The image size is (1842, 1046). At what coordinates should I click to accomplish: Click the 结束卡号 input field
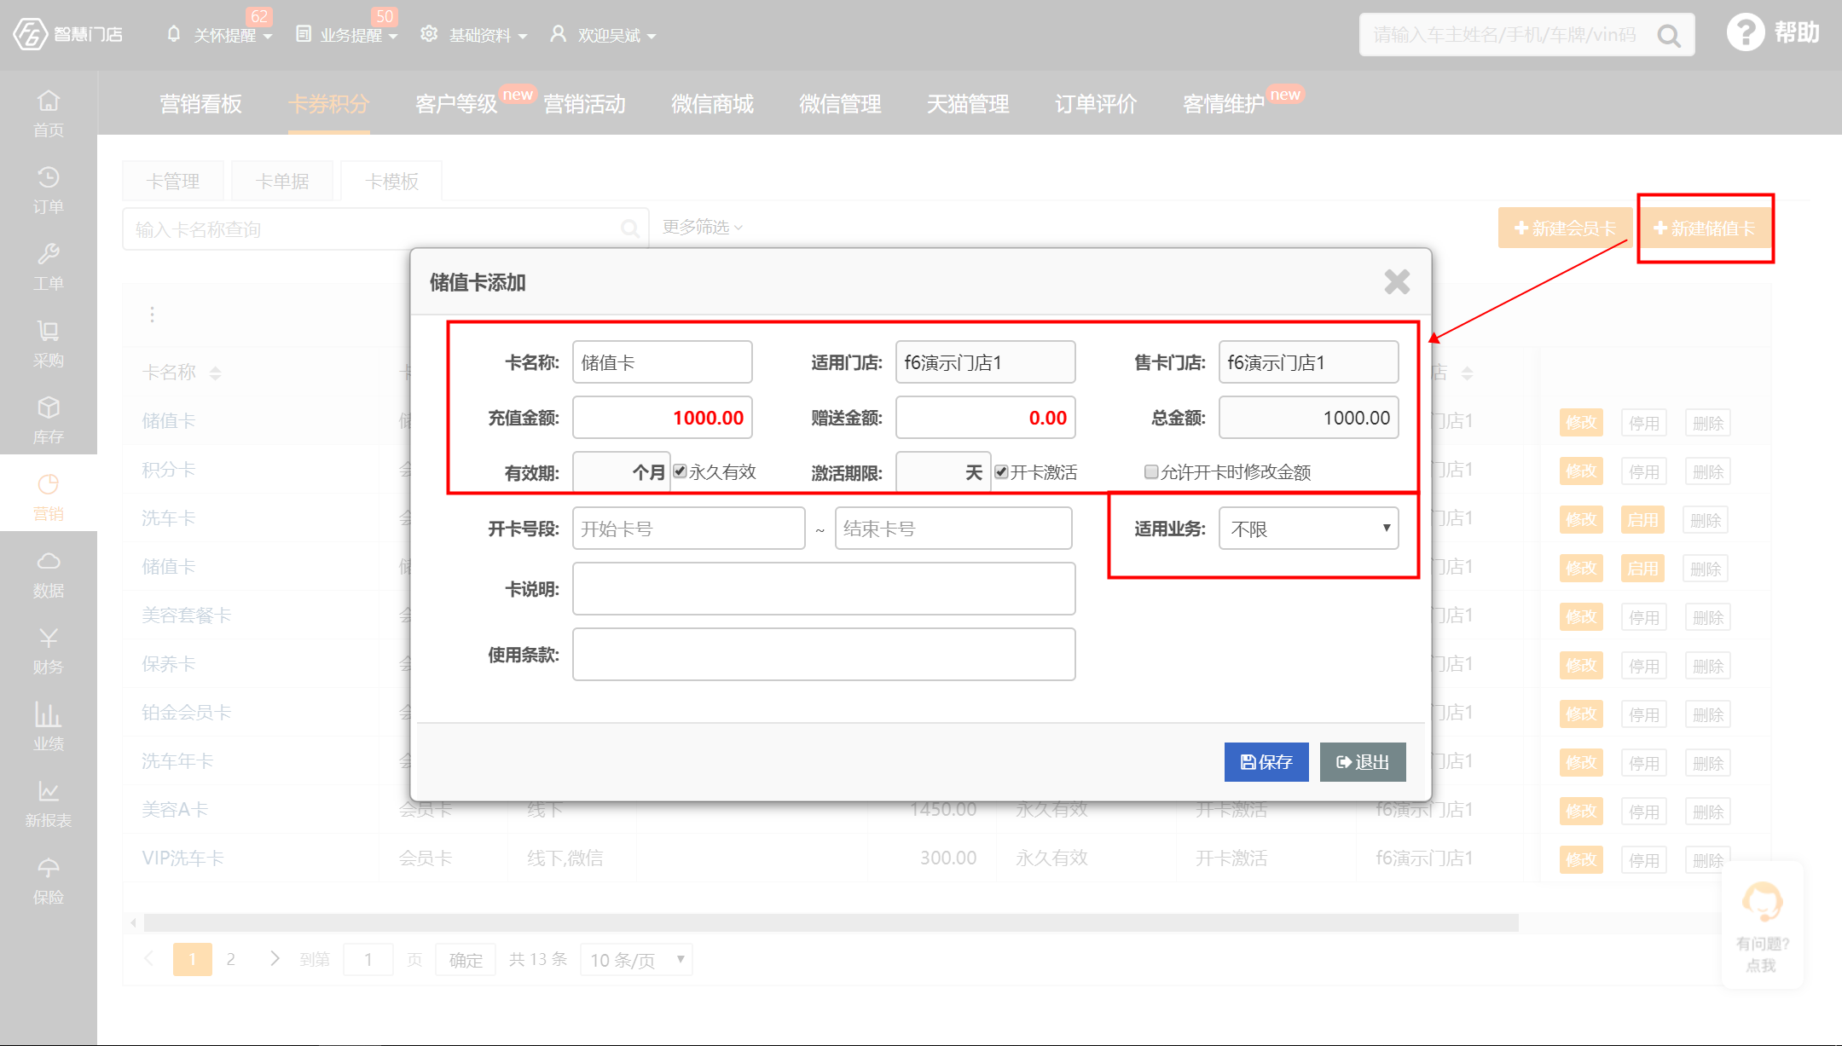953,529
